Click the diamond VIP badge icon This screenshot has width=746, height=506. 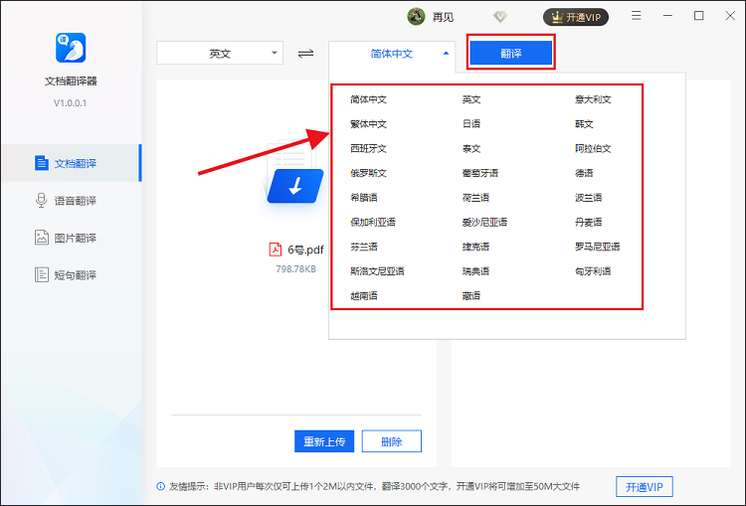(500, 17)
